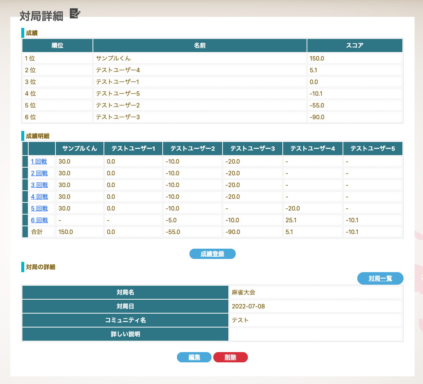Click the 麻雀大会 game name value

coord(243,293)
